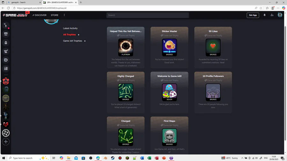Click the 'Sticker Master' trophy title
This screenshot has width=287, height=161.
pyautogui.click(x=169, y=31)
